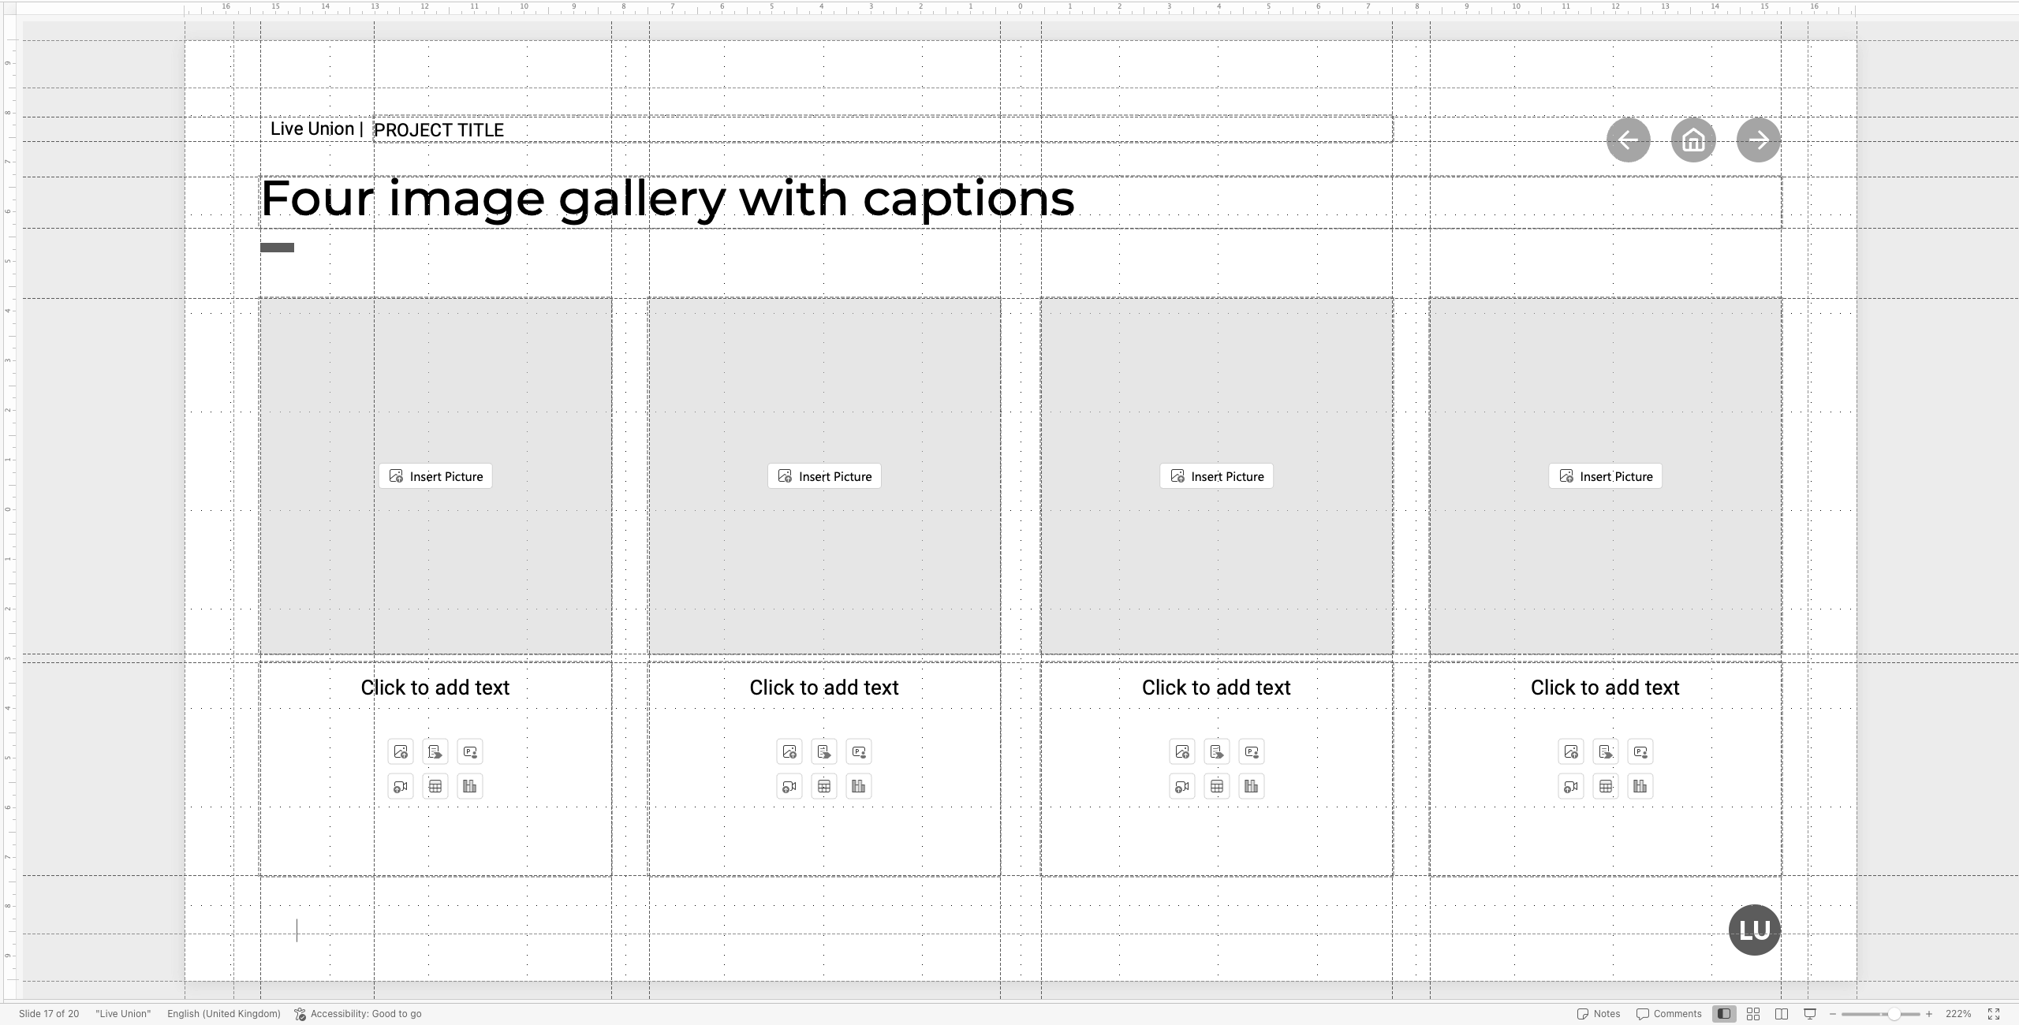
Task: Click the first 'Click to add text' caption placeholder
Action: pyautogui.click(x=435, y=687)
